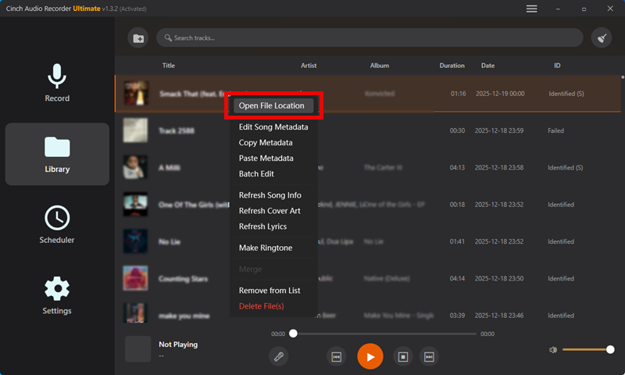Click the broom cleanup icon
625x375 pixels.
[x=601, y=37]
